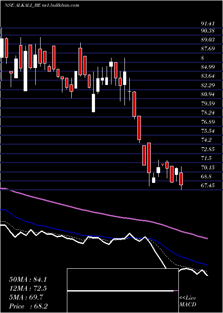Click the 67.45 price axis label
Image resolution: width=223 pixels, height=313 pixels.
point(208,186)
